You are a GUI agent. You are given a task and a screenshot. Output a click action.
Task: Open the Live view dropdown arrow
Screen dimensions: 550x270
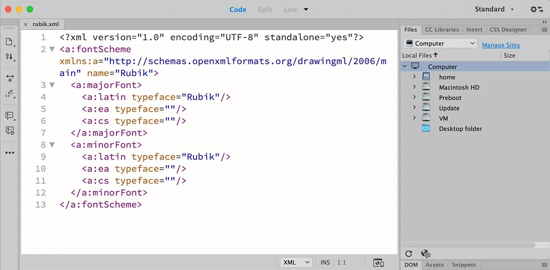(305, 9)
